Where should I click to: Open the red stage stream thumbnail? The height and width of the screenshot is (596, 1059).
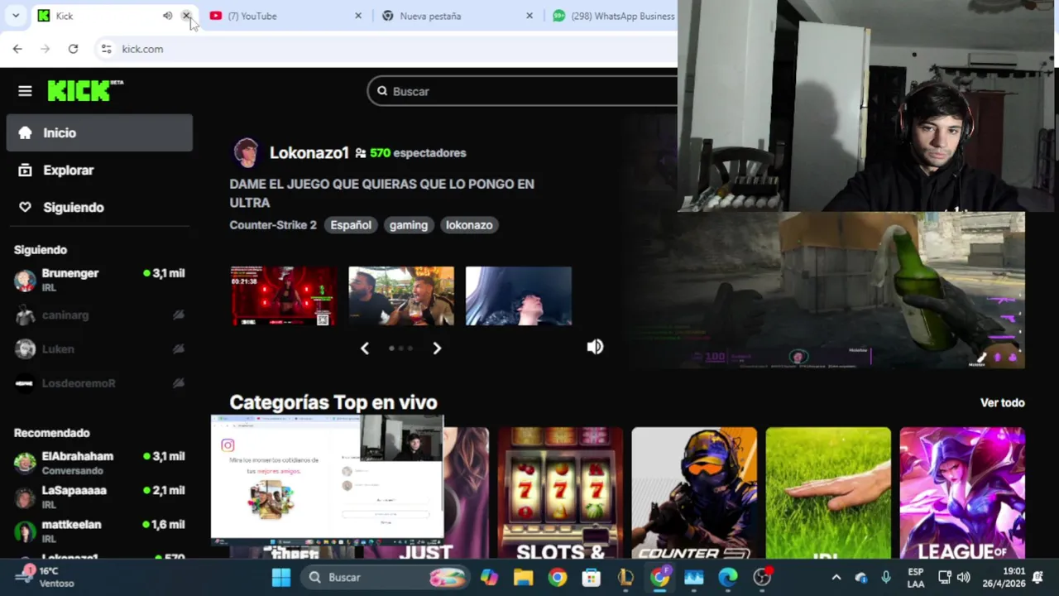284,296
